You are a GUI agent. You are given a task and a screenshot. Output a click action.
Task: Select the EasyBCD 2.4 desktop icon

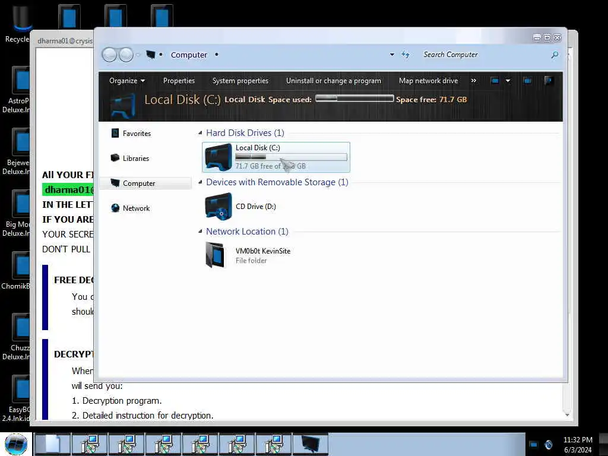[x=15, y=398]
